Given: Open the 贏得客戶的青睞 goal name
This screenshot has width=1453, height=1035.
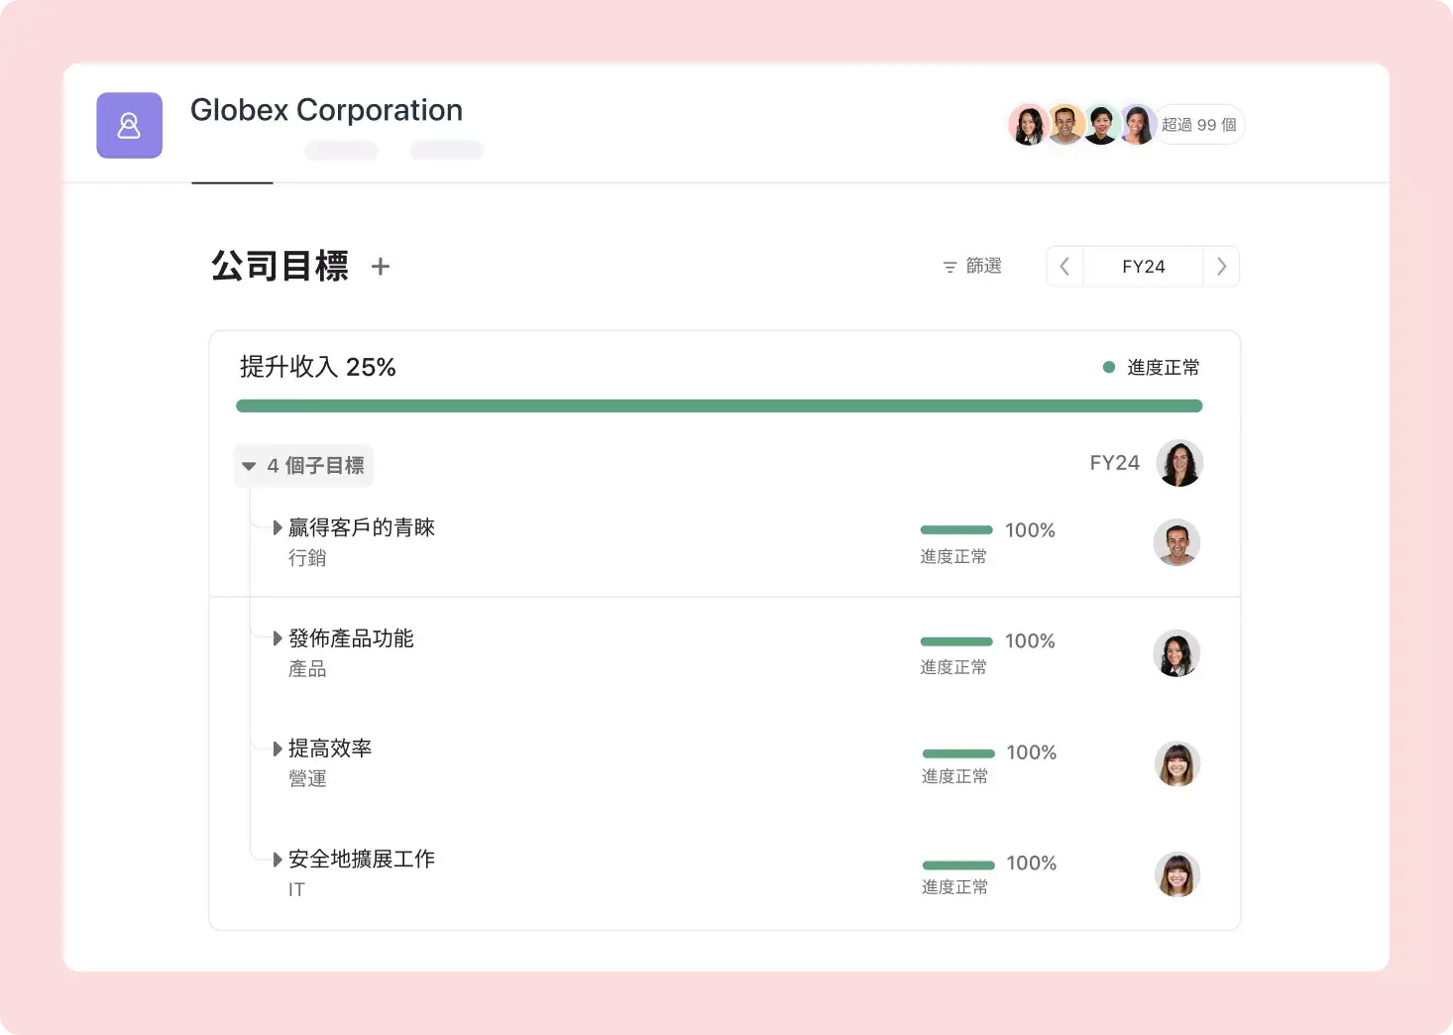Looking at the screenshot, I should click(x=362, y=527).
